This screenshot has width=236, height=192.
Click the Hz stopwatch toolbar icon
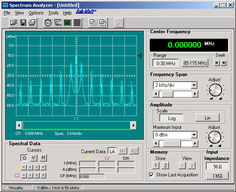point(48,23)
